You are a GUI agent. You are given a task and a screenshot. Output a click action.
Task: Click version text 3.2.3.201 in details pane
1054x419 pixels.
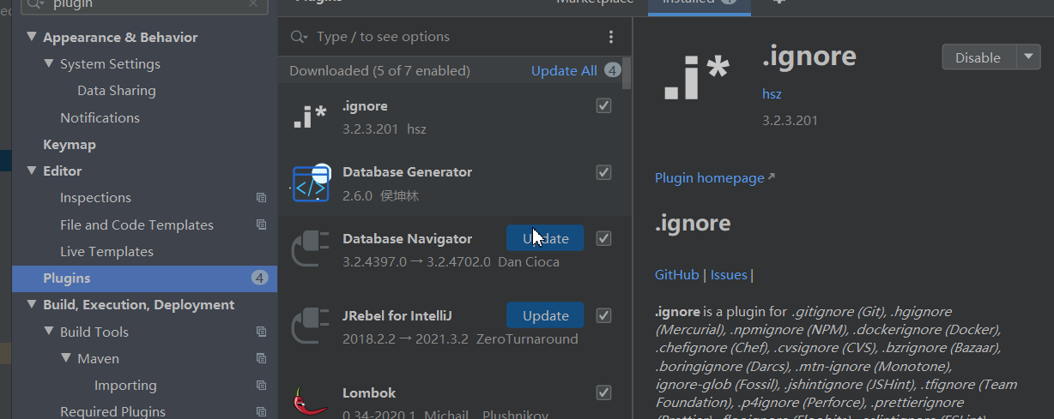point(790,121)
